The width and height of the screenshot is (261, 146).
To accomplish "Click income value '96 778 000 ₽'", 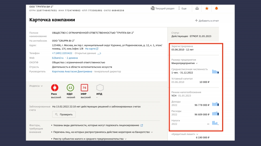I will (202, 105).
